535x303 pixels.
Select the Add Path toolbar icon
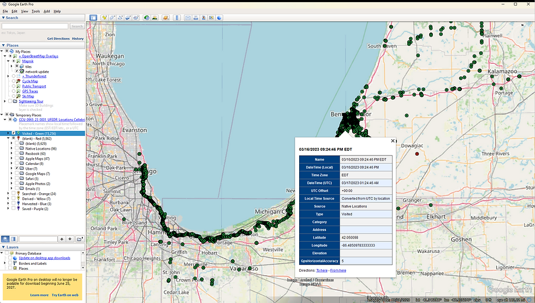pos(120,17)
